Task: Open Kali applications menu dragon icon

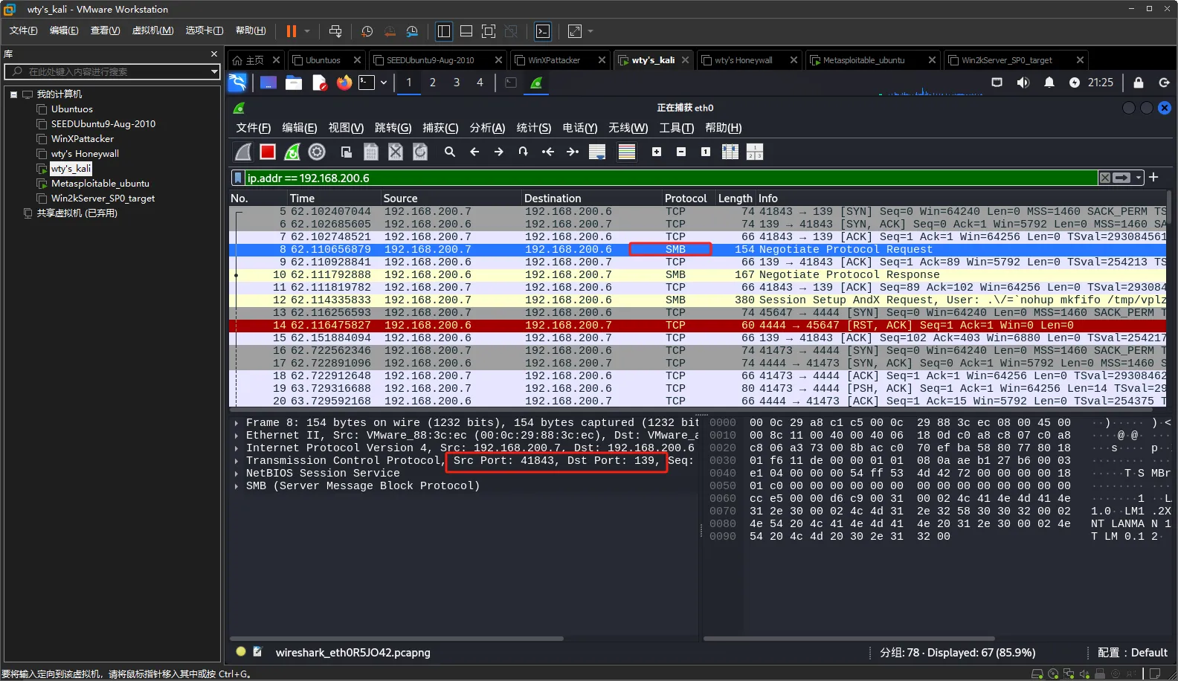Action: coord(237,83)
